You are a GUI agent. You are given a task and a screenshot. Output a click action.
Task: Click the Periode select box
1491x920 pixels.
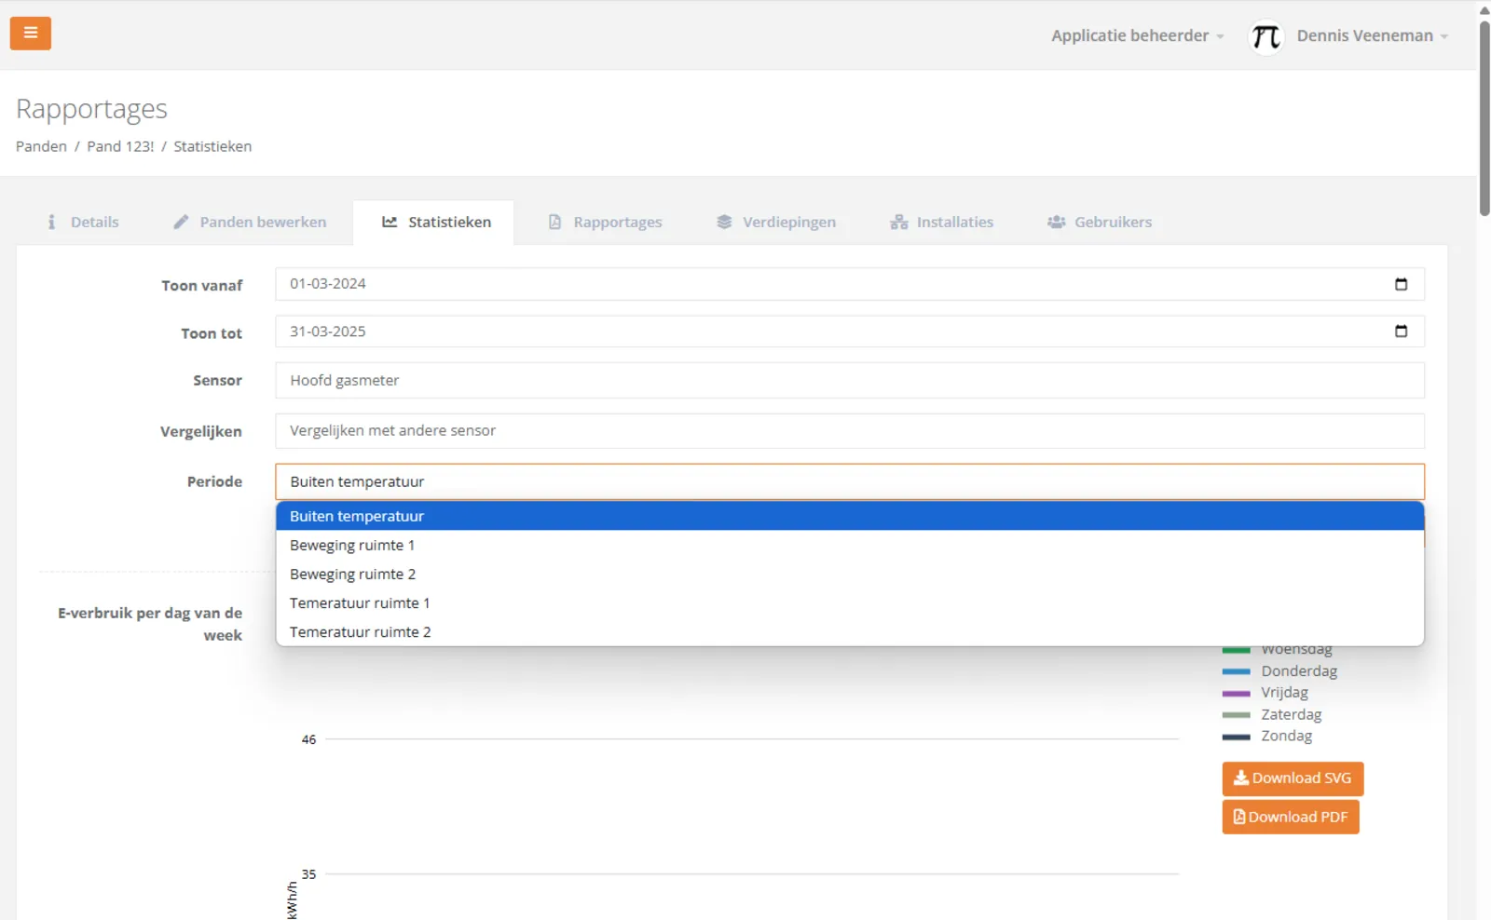849,481
